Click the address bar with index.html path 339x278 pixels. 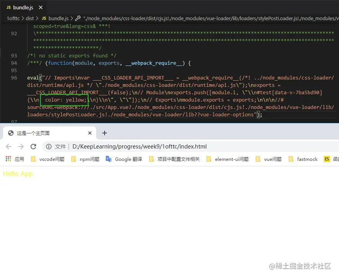[x=190, y=147]
